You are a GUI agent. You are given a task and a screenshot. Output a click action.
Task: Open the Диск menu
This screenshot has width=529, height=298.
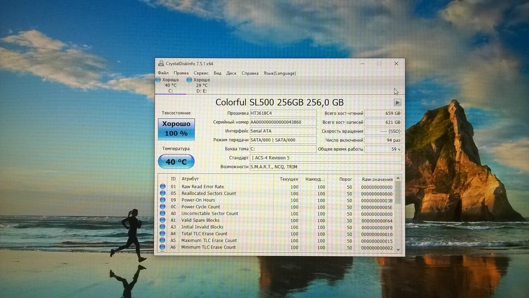(x=231, y=73)
